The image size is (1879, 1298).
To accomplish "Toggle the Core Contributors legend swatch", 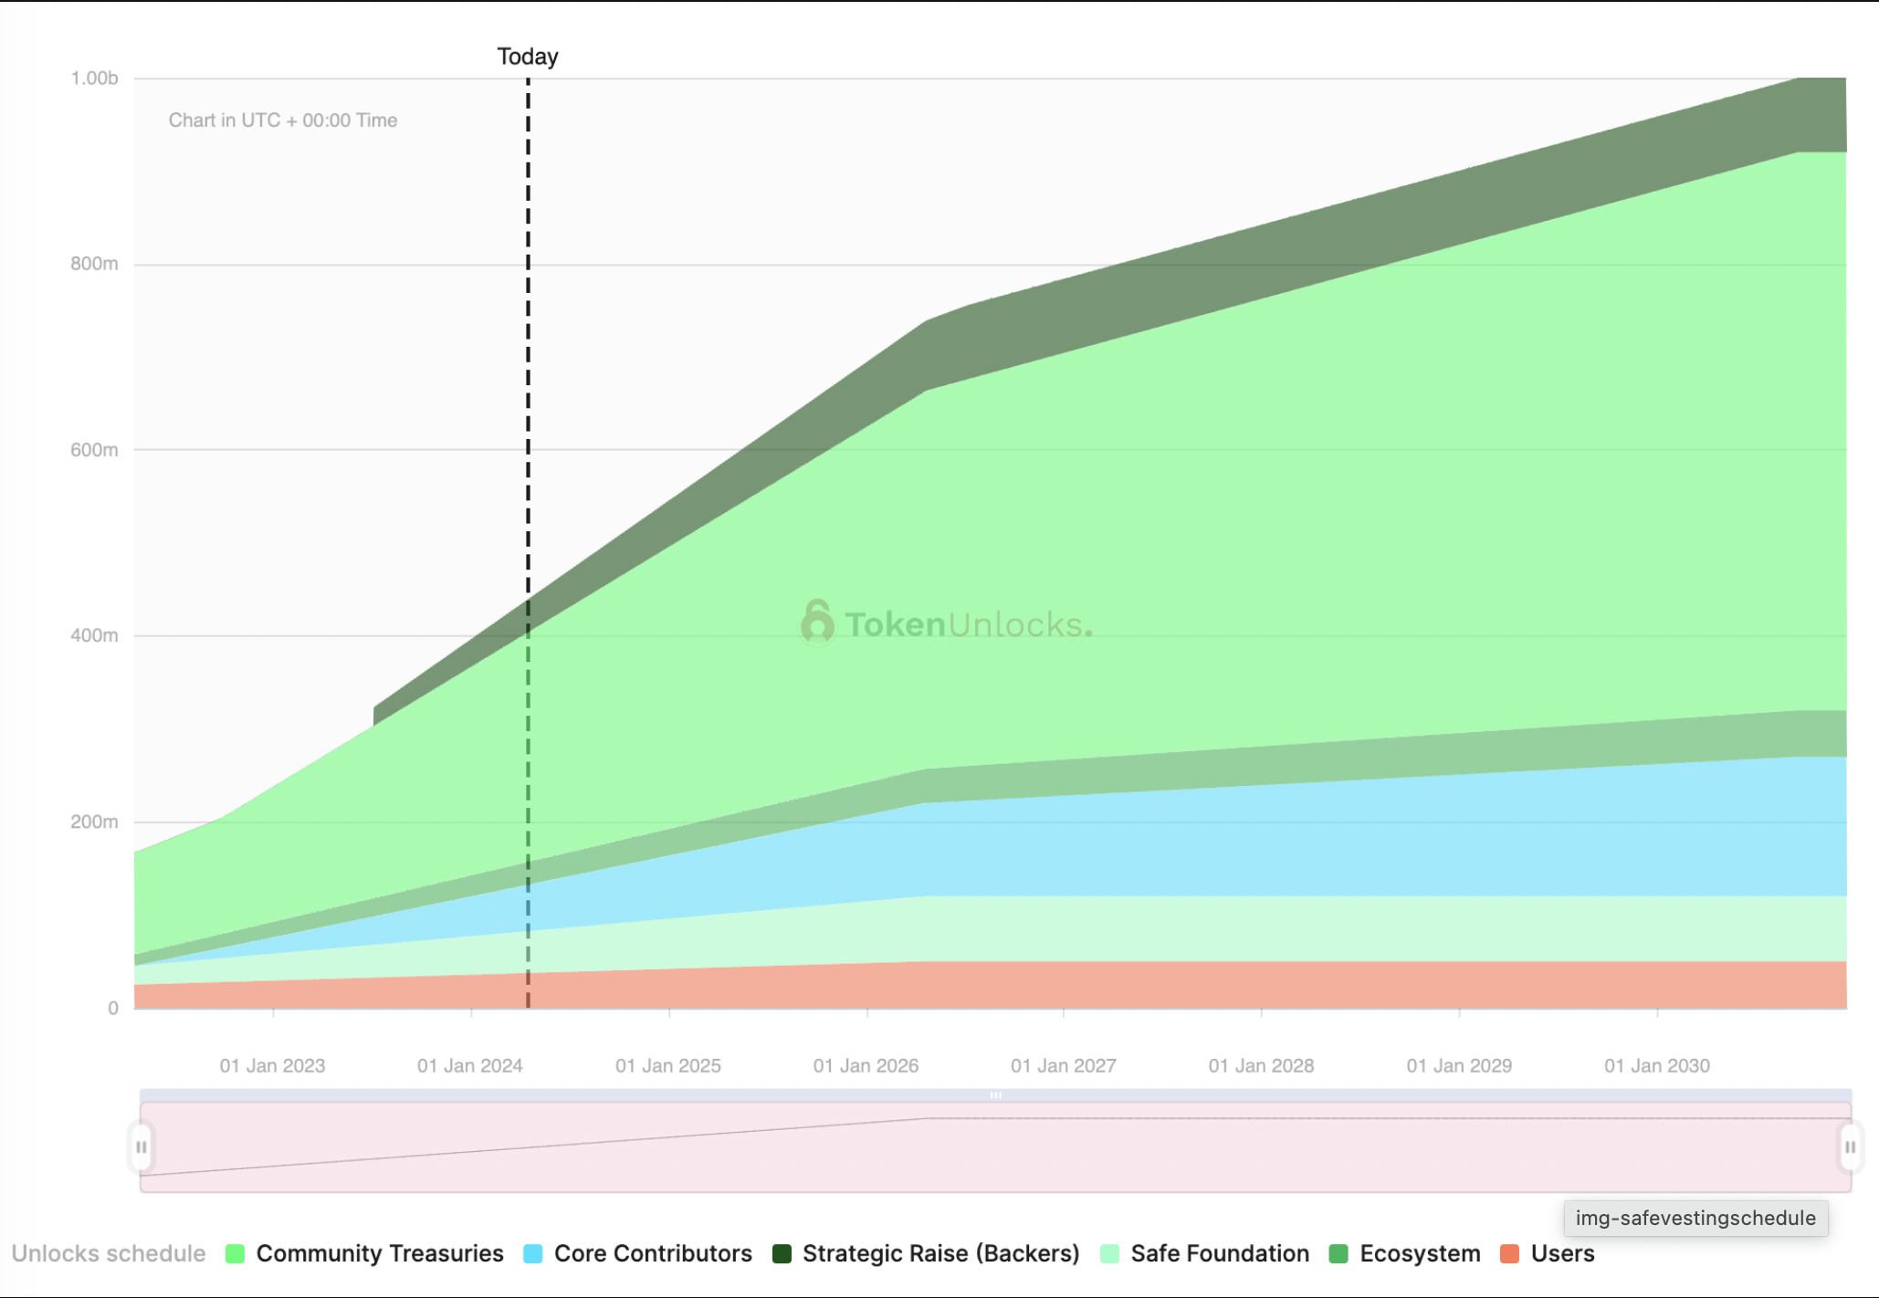I will (533, 1253).
